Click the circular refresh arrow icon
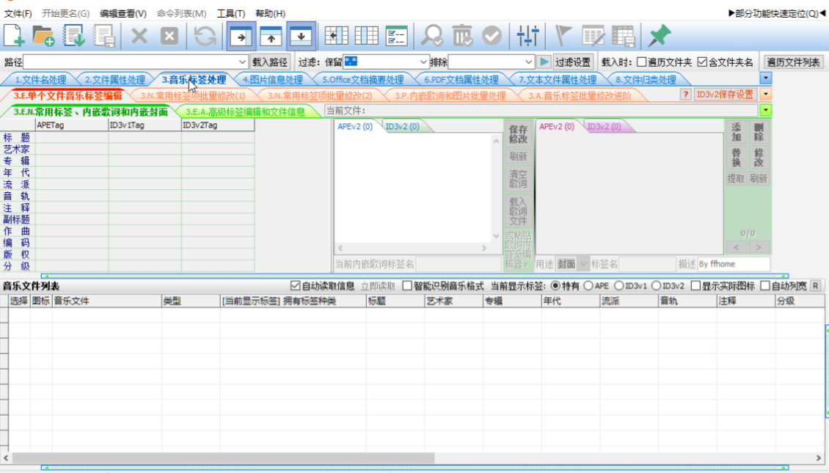This screenshot has height=473, width=829. click(x=205, y=36)
